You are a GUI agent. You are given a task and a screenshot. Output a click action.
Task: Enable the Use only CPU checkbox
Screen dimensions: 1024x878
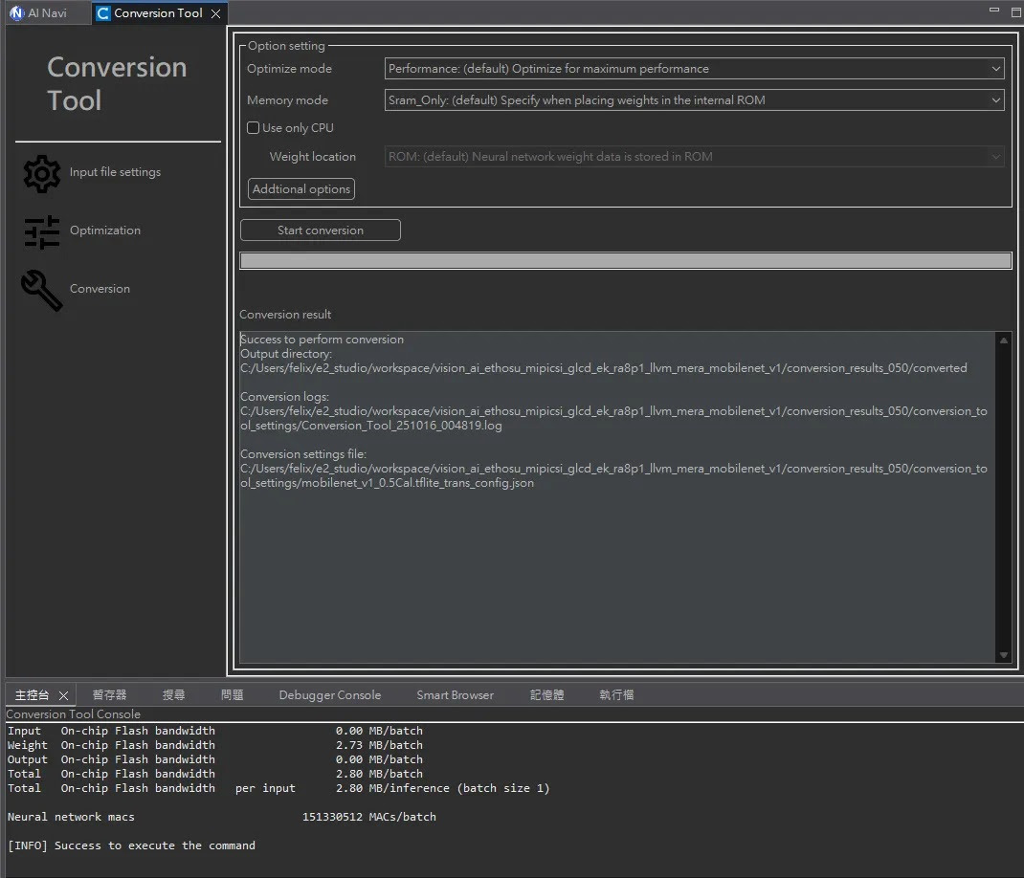pyautogui.click(x=254, y=128)
